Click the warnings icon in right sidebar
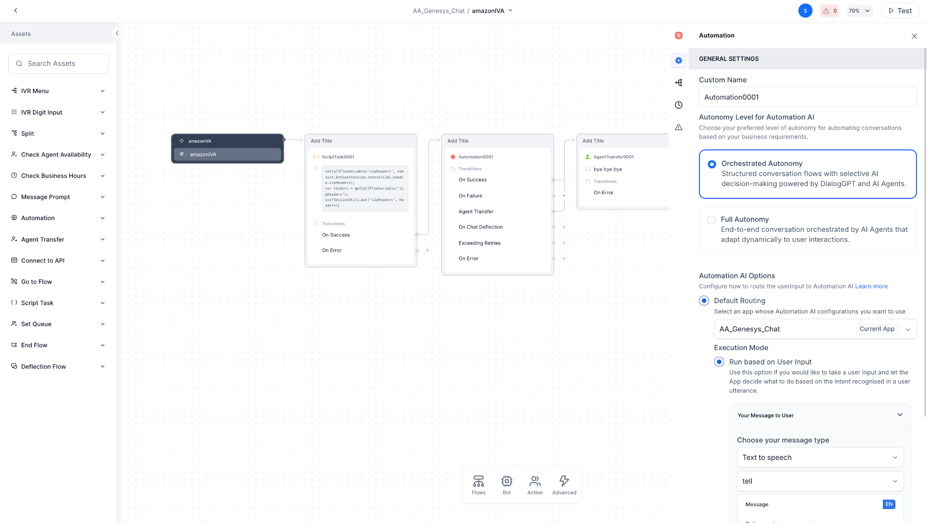This screenshot has width=927, height=523. 678,127
